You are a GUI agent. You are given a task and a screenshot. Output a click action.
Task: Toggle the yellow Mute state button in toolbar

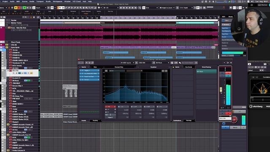[x=16, y=8]
